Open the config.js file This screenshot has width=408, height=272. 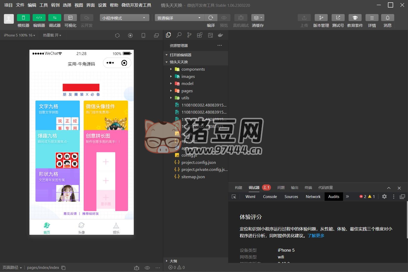point(196,155)
